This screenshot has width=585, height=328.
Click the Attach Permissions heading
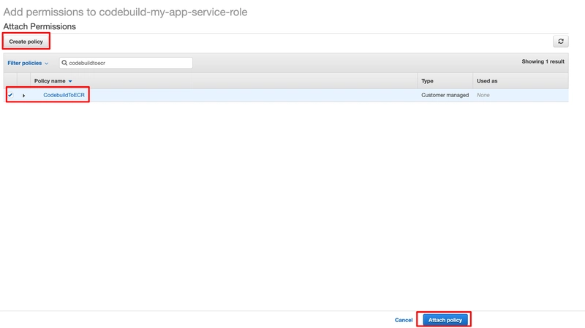pos(39,26)
